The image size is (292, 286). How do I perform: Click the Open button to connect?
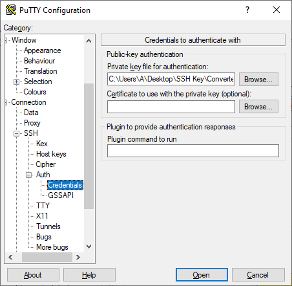(x=202, y=275)
